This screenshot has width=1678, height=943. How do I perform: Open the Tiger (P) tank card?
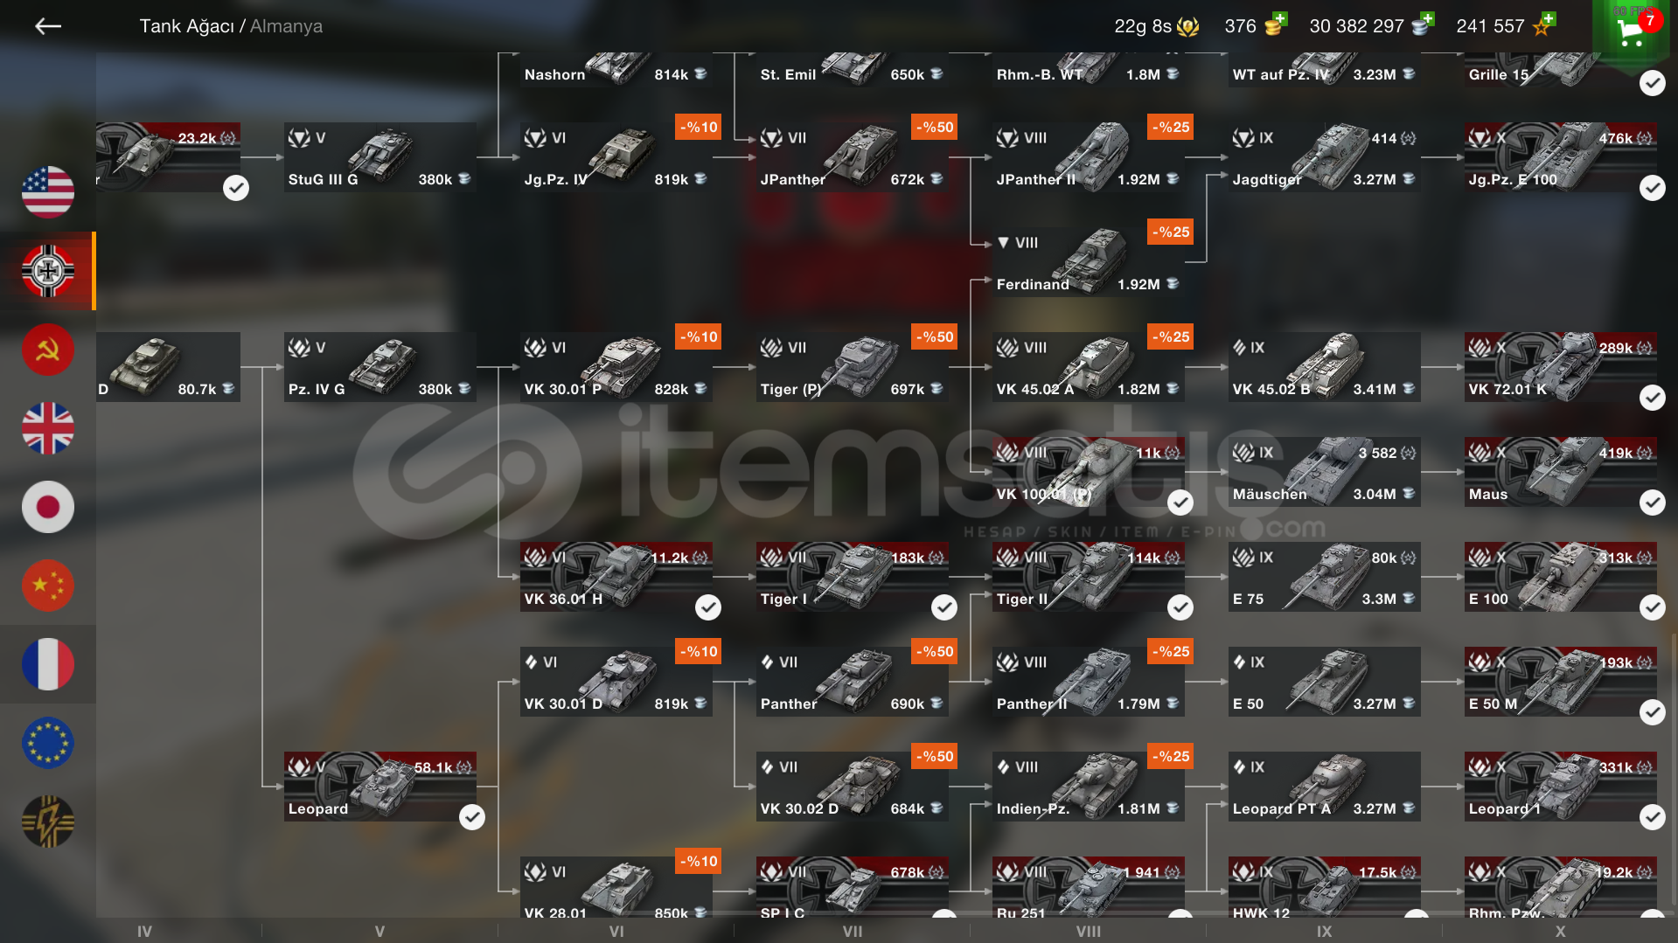[852, 367]
